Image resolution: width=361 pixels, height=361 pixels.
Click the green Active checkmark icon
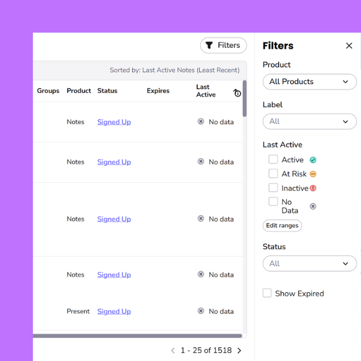coord(313,159)
